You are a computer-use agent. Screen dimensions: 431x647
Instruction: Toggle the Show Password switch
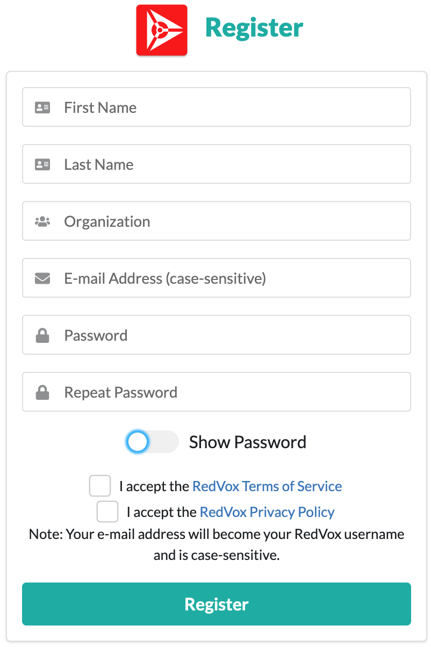click(x=152, y=442)
